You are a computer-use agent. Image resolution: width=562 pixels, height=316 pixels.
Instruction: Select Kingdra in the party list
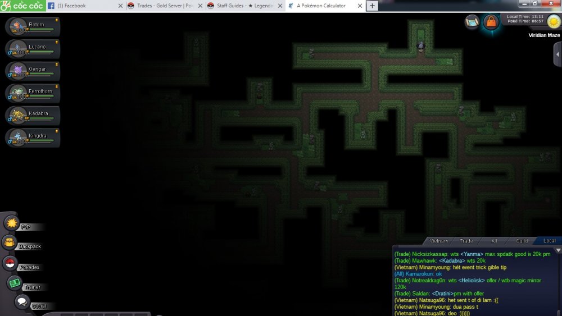(33, 138)
